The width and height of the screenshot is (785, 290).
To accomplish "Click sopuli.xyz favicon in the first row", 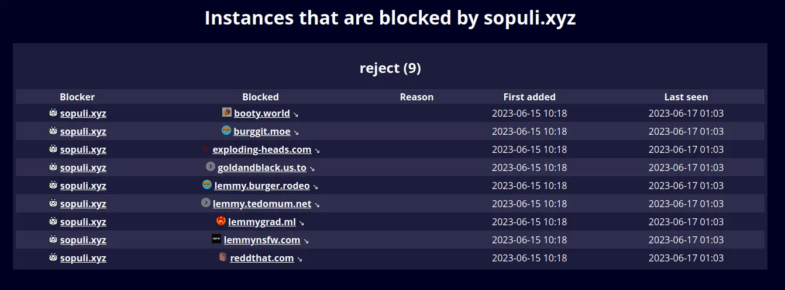I will (53, 112).
